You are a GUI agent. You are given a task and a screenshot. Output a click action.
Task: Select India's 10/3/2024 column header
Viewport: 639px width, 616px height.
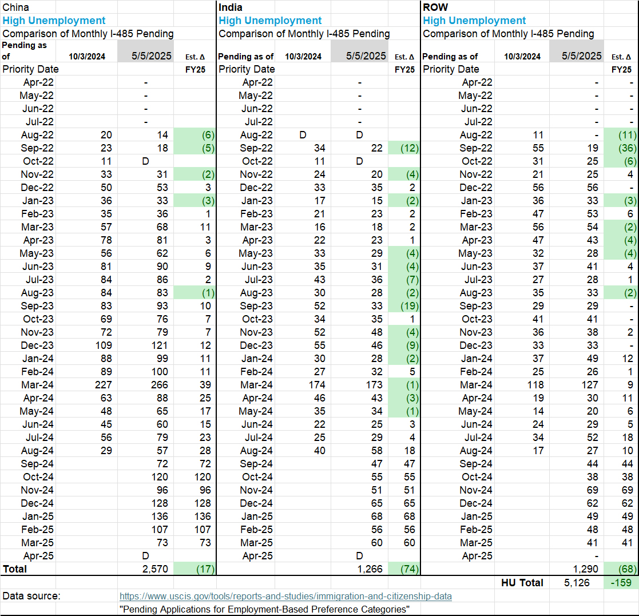303,56
